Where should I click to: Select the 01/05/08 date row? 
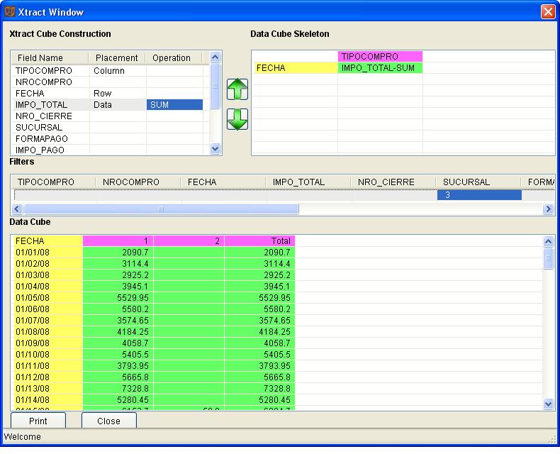47,298
